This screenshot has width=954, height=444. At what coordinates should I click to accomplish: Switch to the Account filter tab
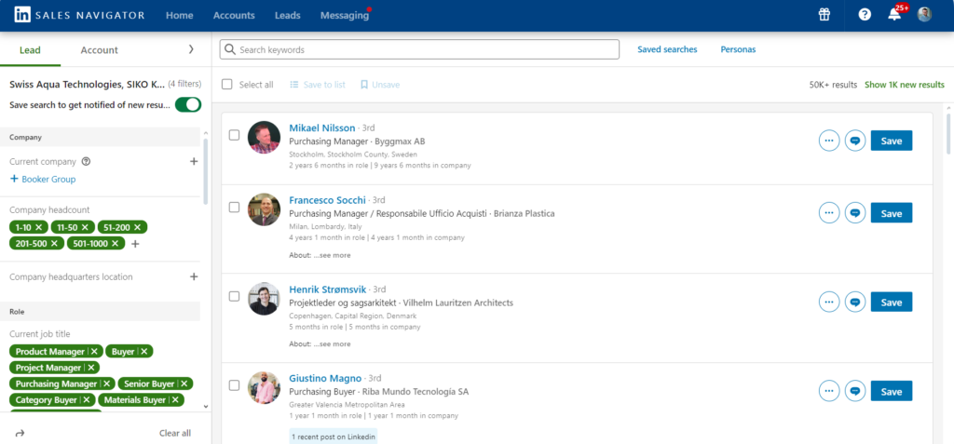tap(99, 50)
